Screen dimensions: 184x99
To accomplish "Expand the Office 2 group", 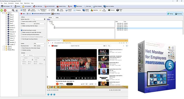I will tap(3, 46).
